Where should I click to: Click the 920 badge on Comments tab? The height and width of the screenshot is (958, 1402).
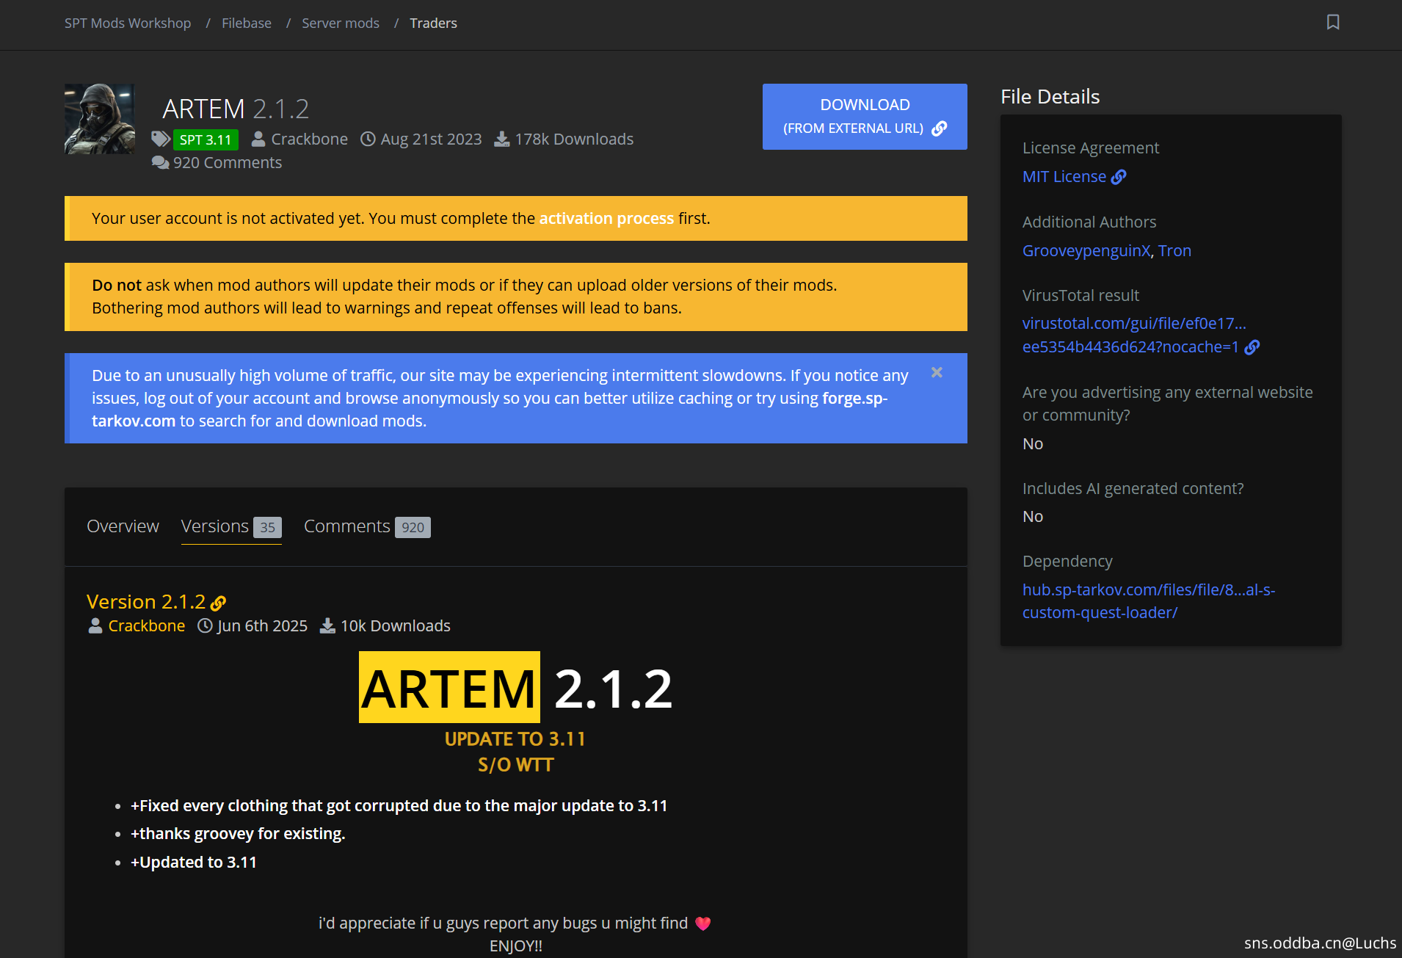pyautogui.click(x=413, y=527)
